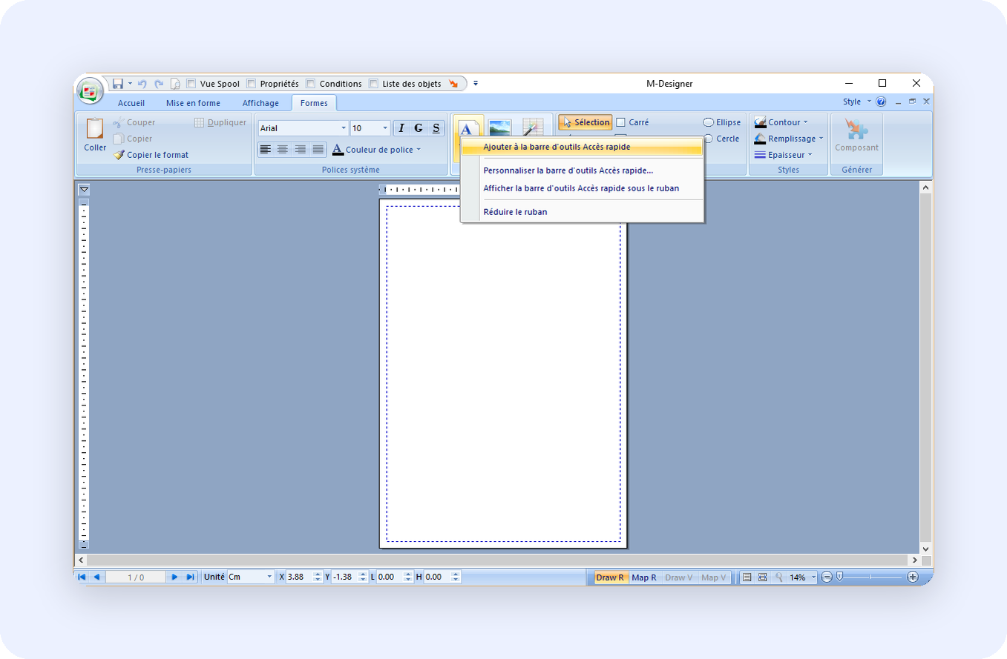Expand the Remplissage dropdown
Screen dimensions: 1007x659
(x=821, y=139)
